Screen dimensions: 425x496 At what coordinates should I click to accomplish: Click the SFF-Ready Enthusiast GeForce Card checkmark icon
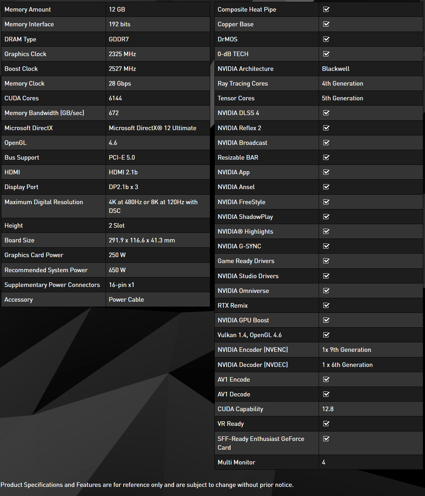[326, 438]
